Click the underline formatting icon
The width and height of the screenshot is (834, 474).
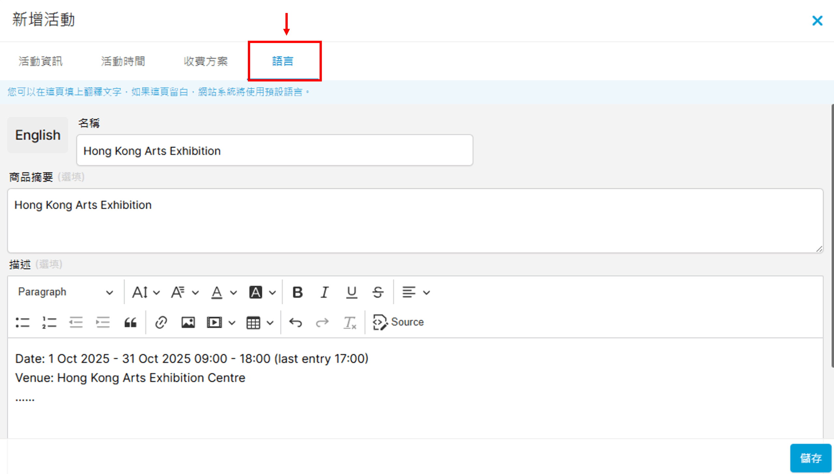[x=351, y=292]
